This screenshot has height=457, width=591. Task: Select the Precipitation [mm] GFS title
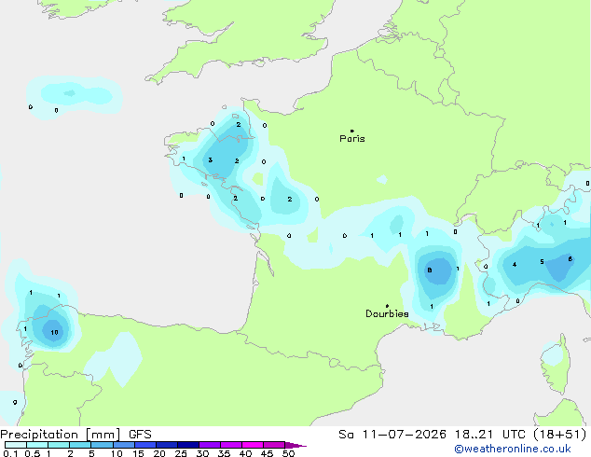(76, 435)
